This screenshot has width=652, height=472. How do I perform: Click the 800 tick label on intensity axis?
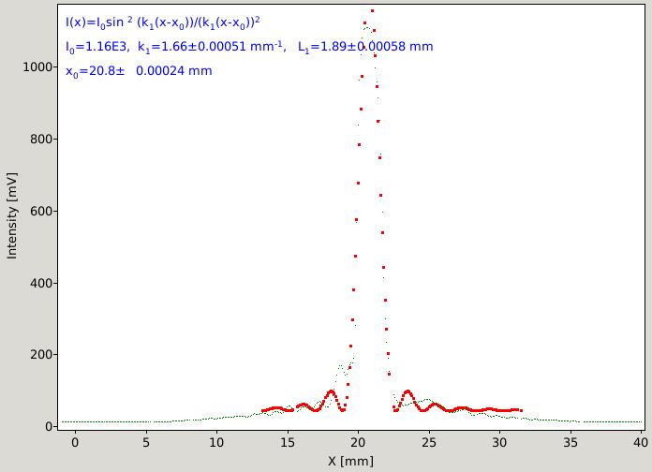41,139
